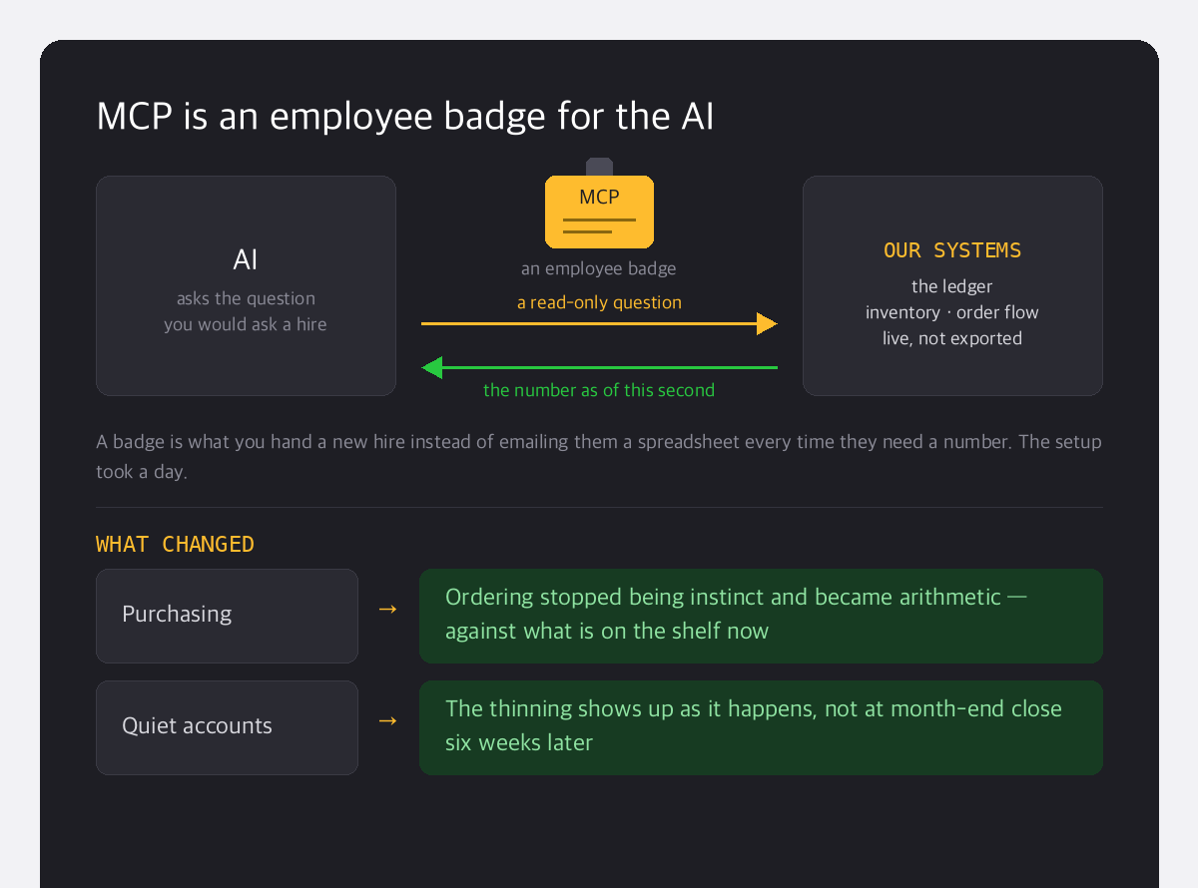Click the yellow right-pointing arrow
The image size is (1198, 888).
pyautogui.click(x=599, y=323)
